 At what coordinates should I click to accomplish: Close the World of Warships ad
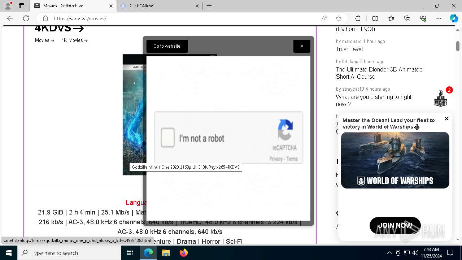pyautogui.click(x=446, y=118)
